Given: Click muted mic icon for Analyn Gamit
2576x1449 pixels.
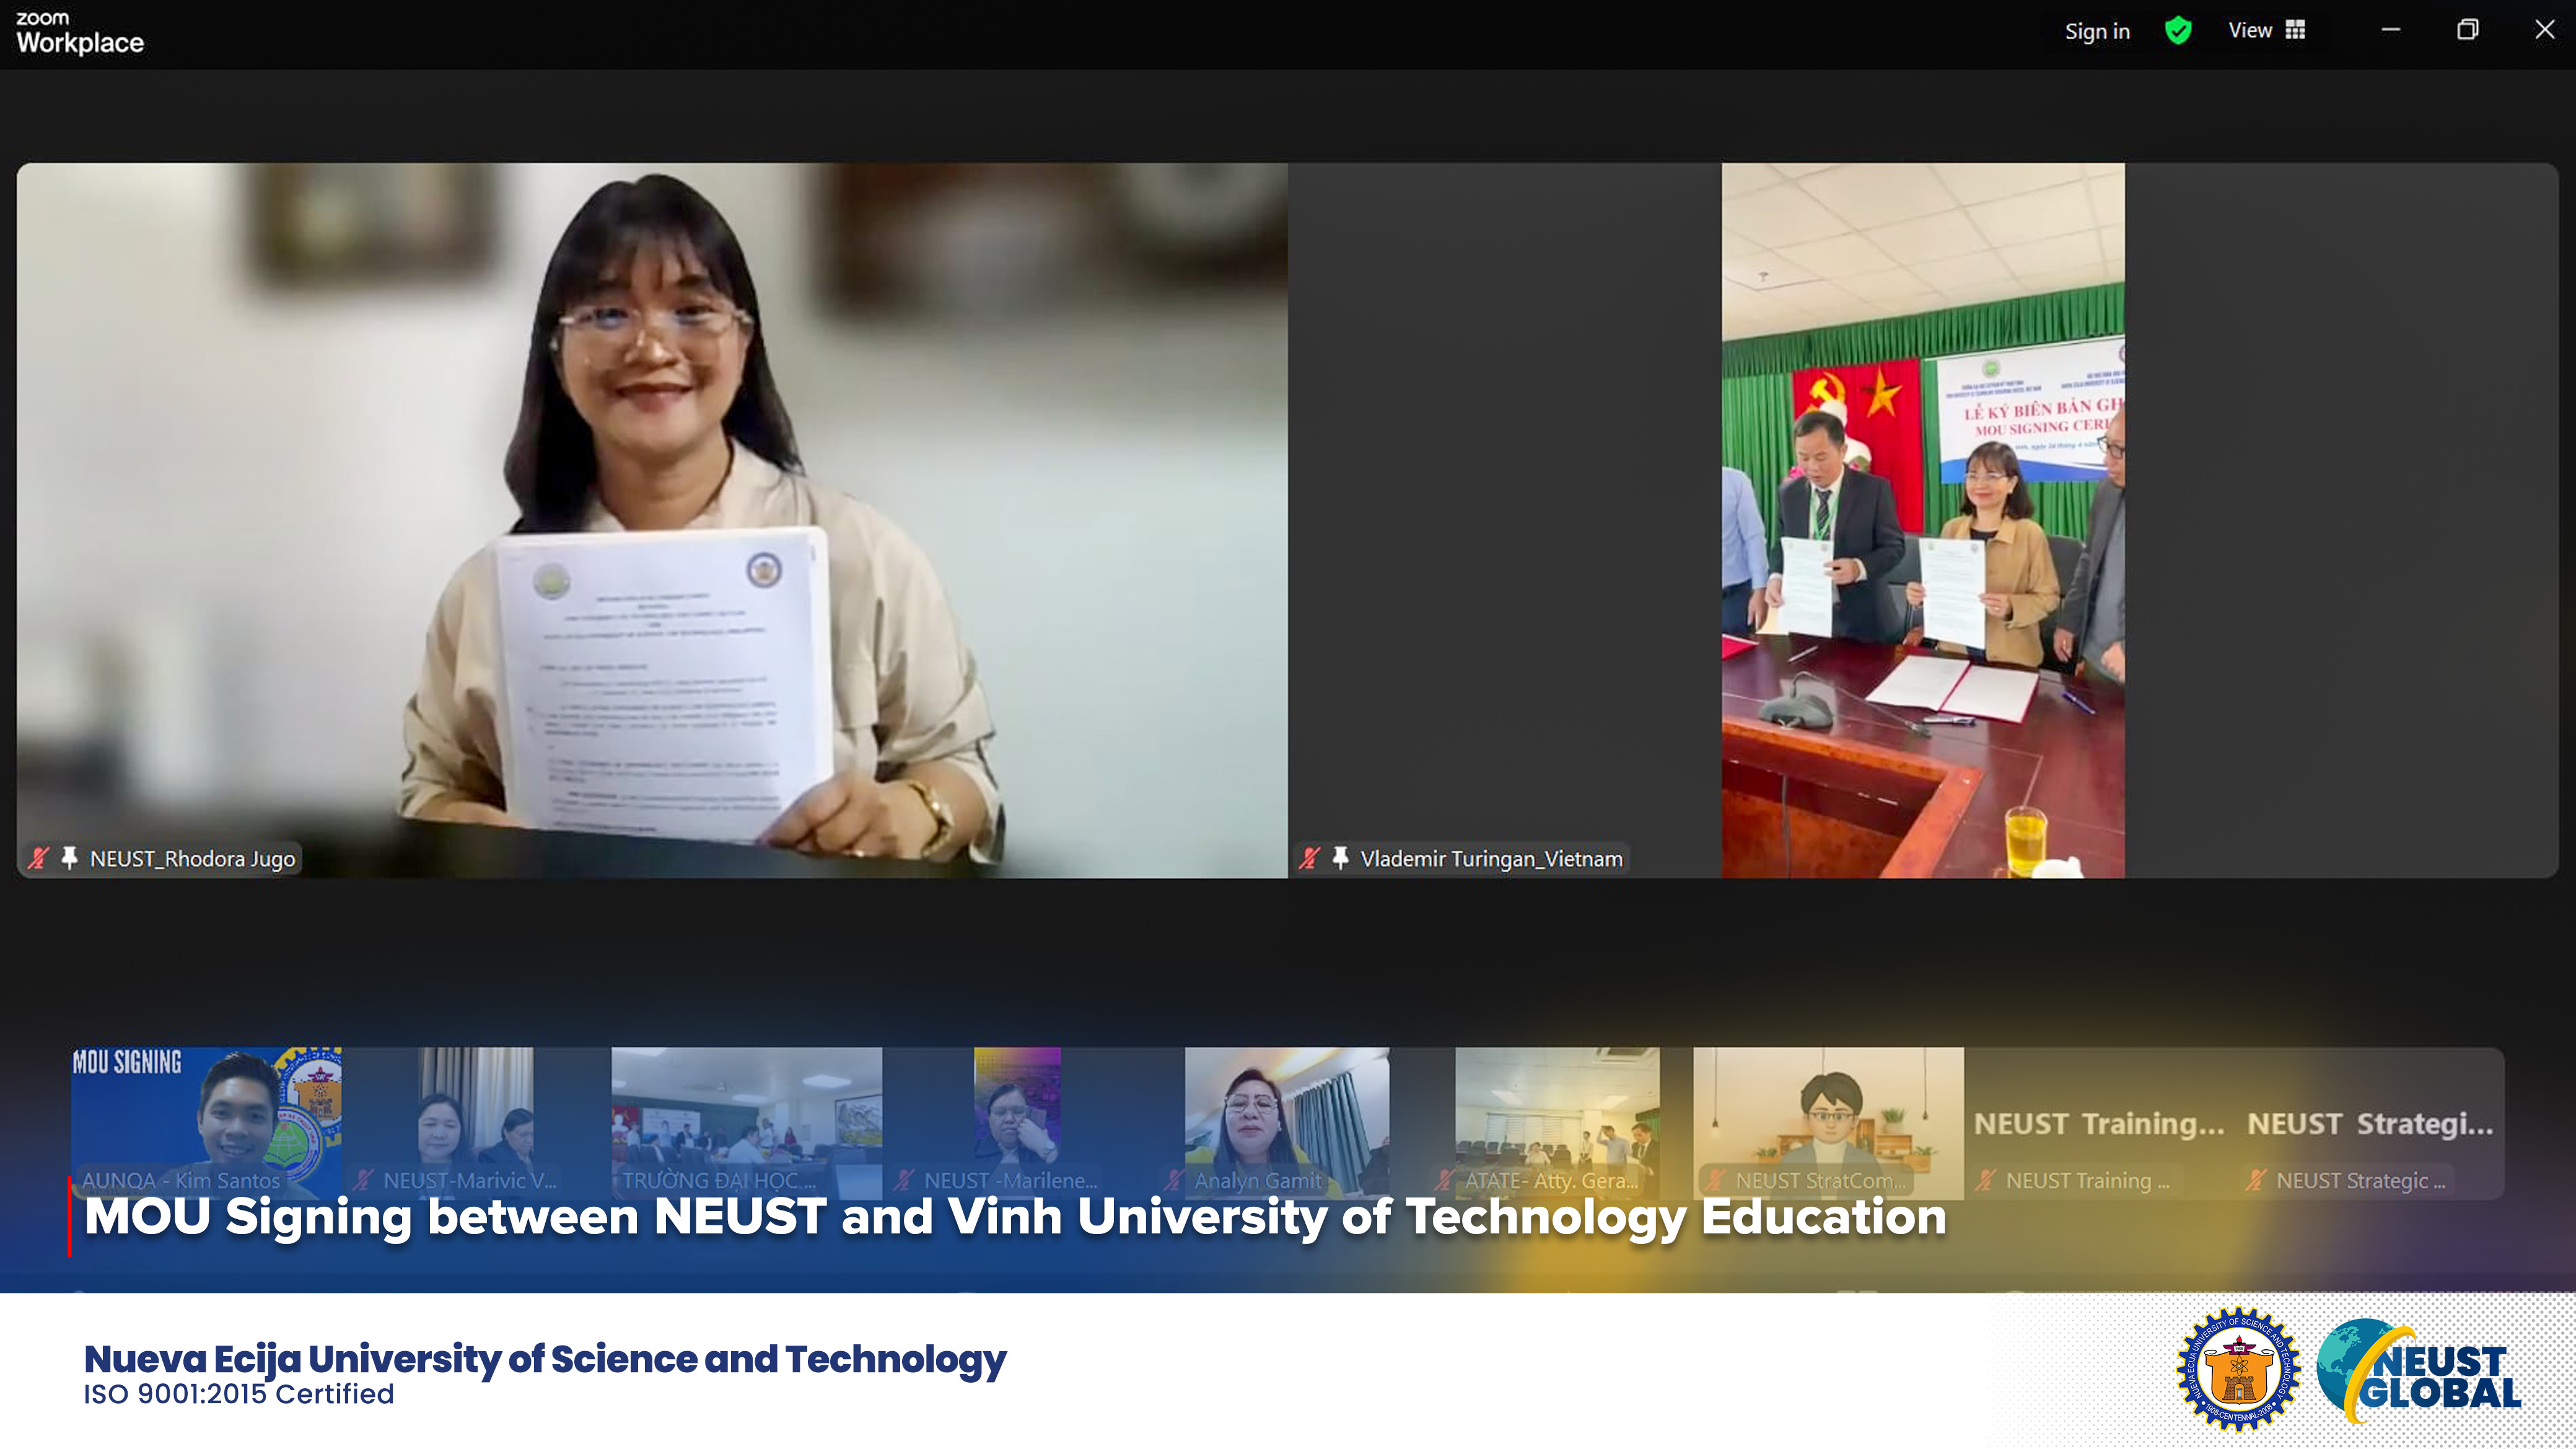Looking at the screenshot, I should (1174, 1181).
